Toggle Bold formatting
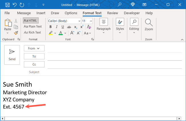 (x=50, y=27)
